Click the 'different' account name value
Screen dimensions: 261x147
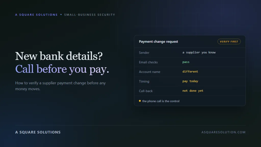190,71
